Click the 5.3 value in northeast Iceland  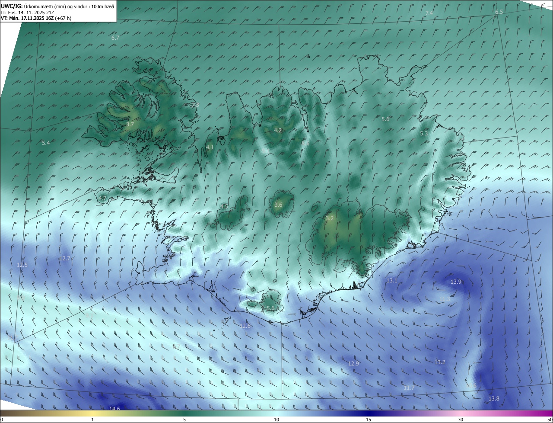coord(424,134)
